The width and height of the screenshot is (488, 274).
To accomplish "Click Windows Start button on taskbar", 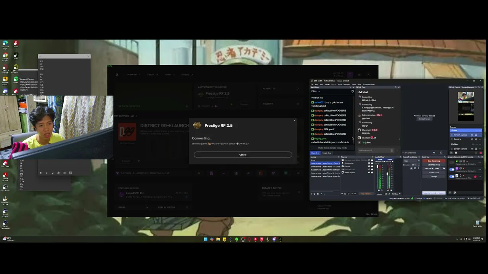I will tap(205, 239).
